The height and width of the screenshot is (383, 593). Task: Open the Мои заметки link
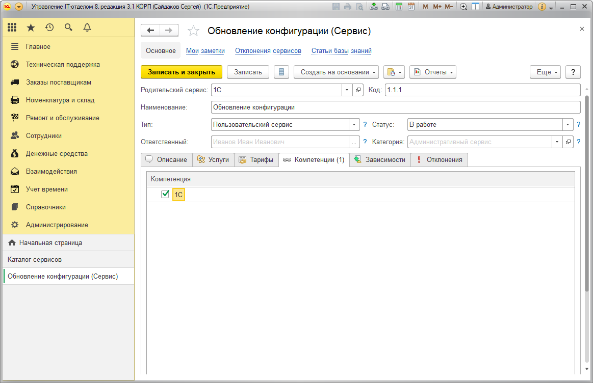205,50
